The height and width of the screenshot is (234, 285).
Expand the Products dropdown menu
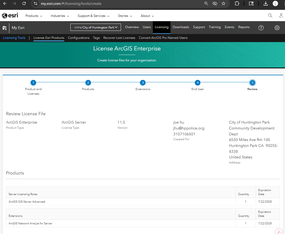pyautogui.click(x=34, y=16)
